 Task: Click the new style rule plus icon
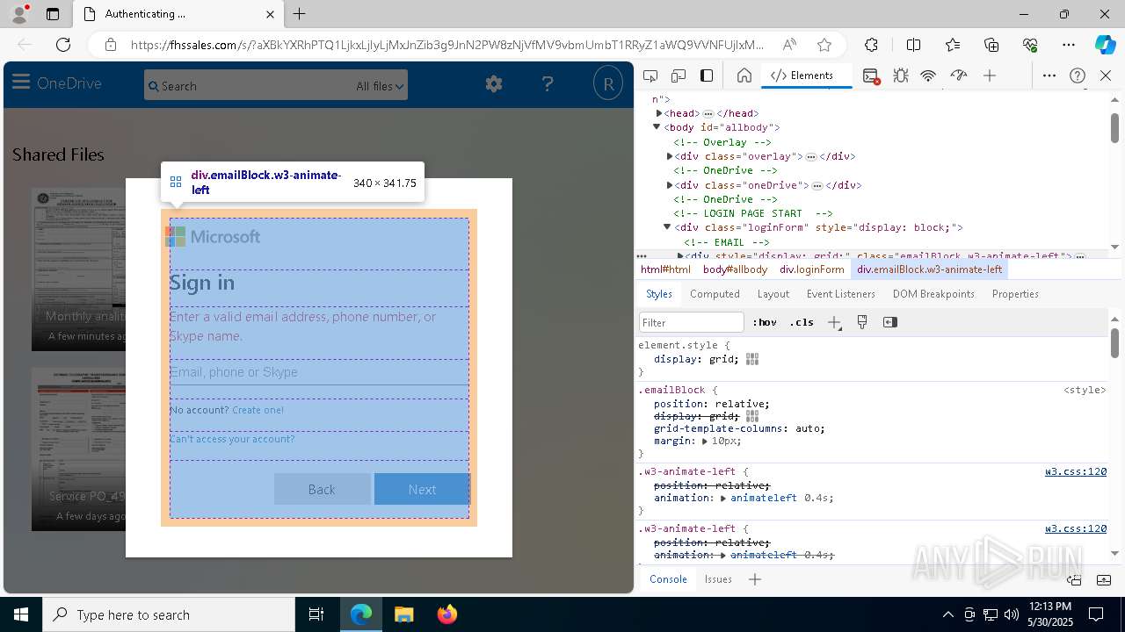(x=834, y=322)
